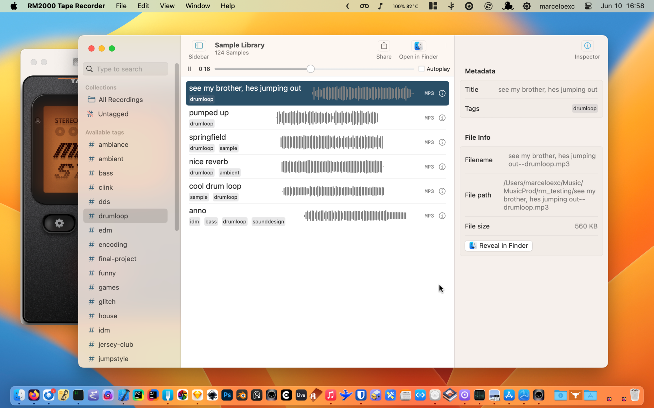654x408 pixels.
Task: Click the playback position slider knob
Action: click(311, 69)
